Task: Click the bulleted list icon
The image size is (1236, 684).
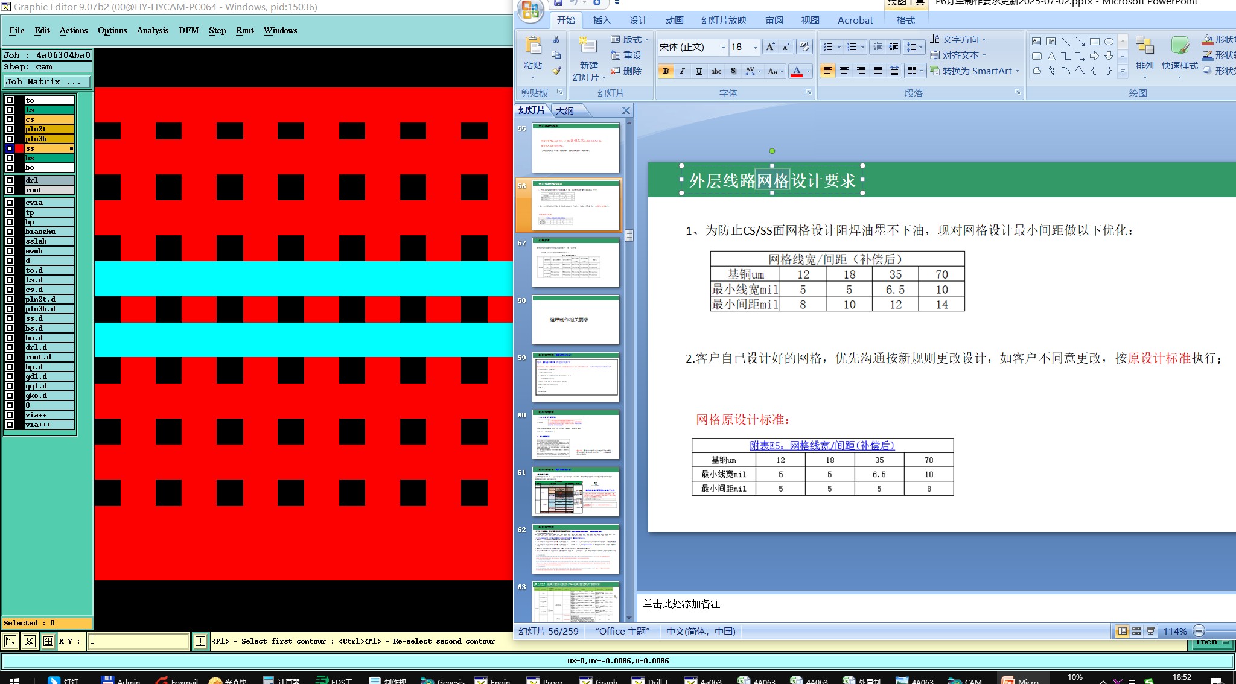Action: point(828,47)
